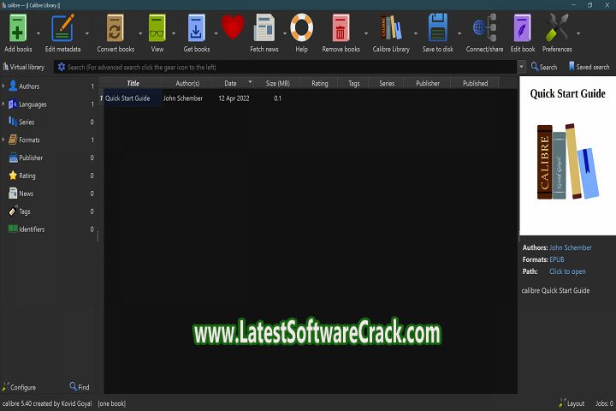
Task: Expand the Formats category
Action: click(x=3, y=140)
